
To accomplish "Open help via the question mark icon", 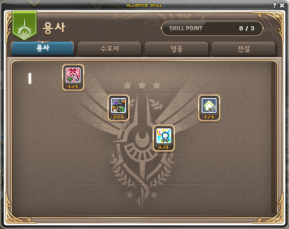I will (275, 5).
